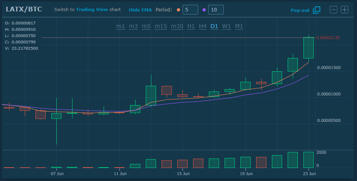The image size is (357, 181).
Task: Click the Pop out link text
Action: click(300, 10)
